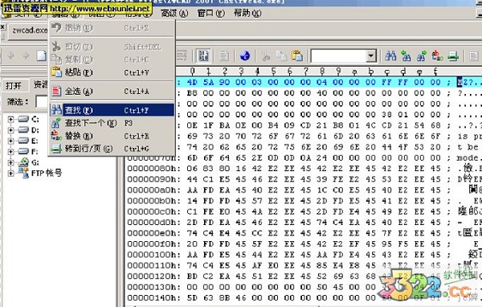Click the Find Next toolbar icon

pyautogui.click(x=421, y=56)
